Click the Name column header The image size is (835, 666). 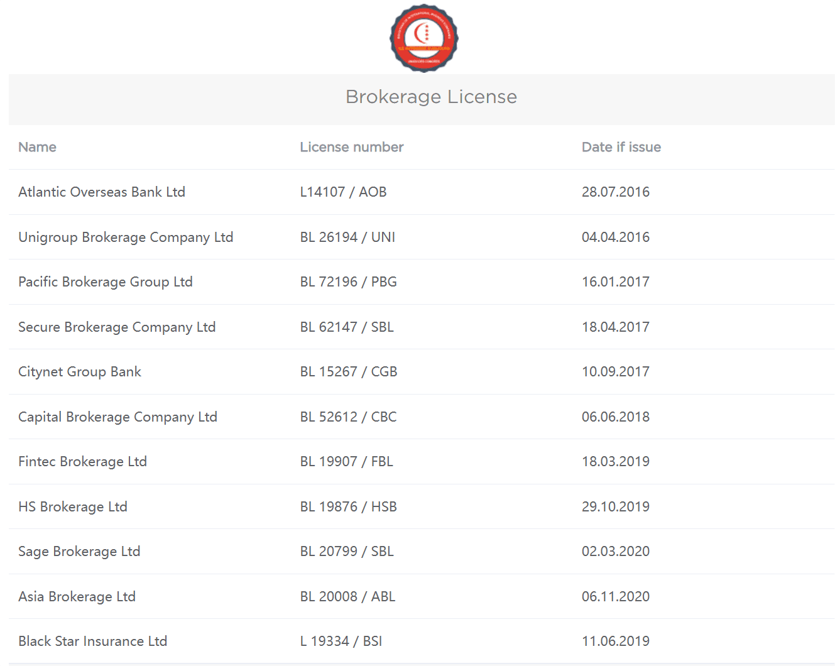pos(37,147)
